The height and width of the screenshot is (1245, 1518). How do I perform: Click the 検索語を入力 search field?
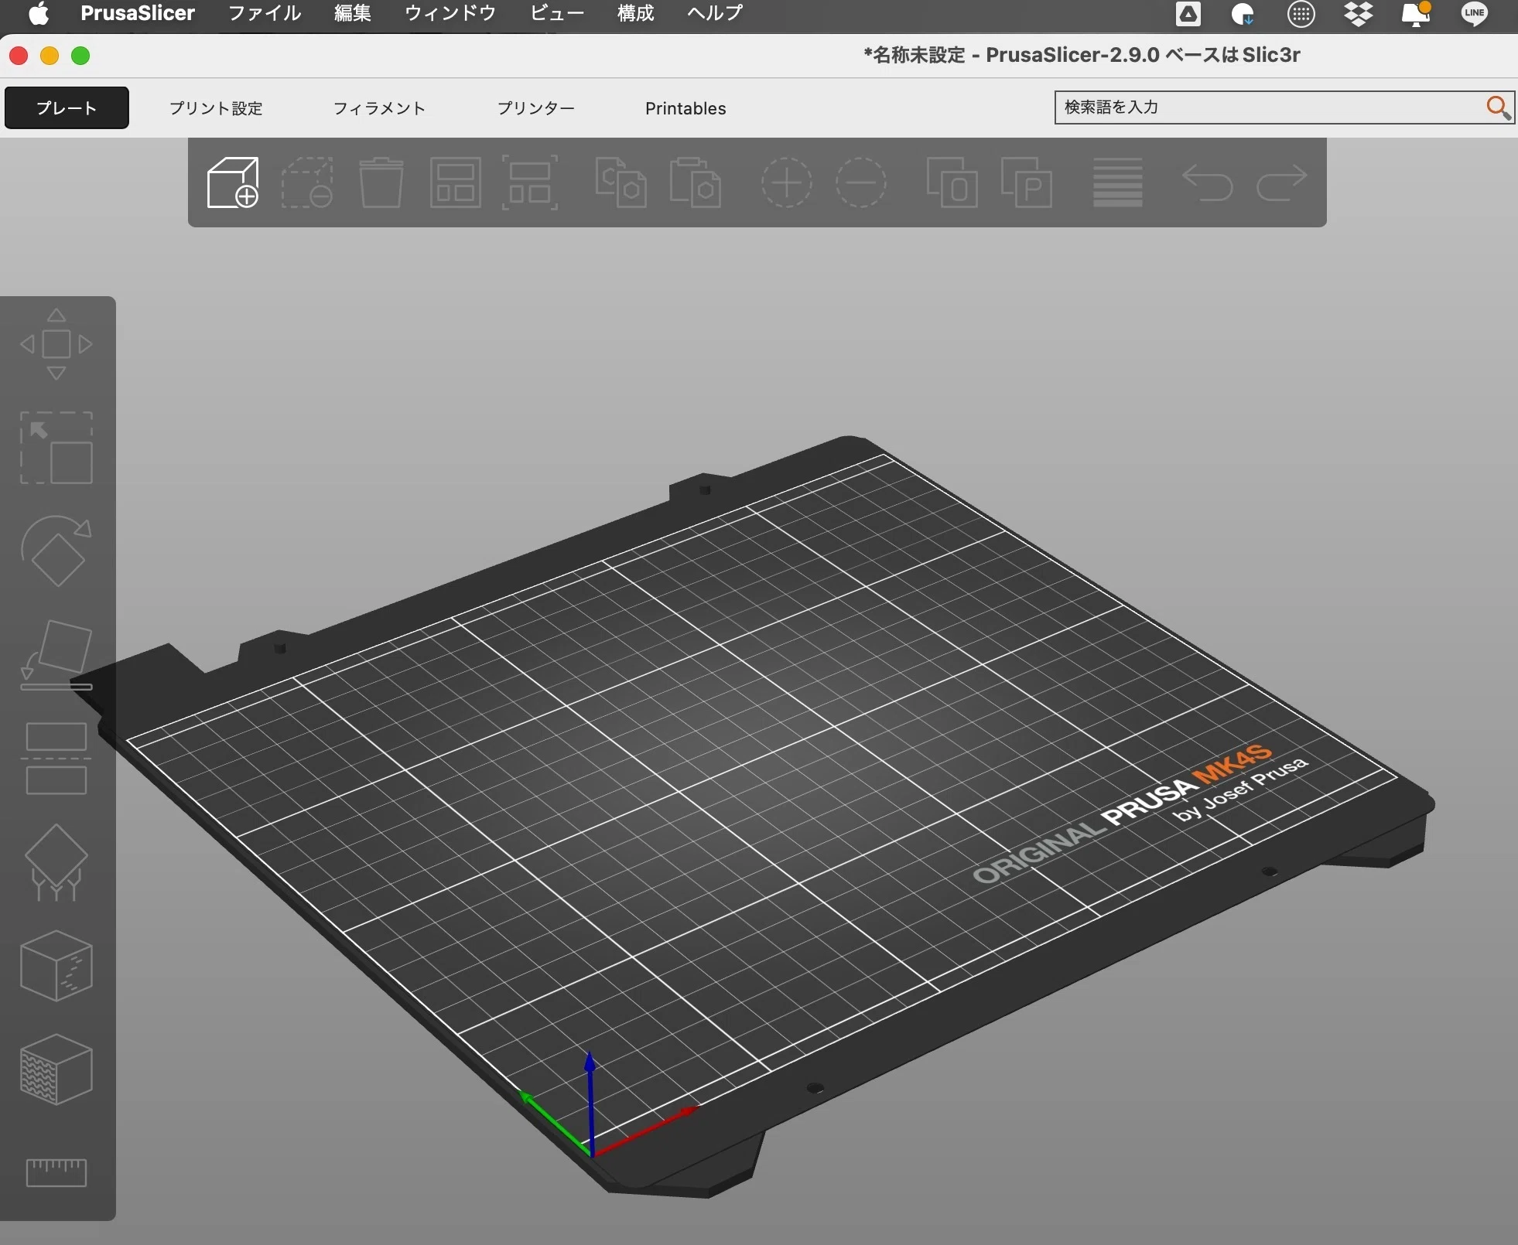1284,107
